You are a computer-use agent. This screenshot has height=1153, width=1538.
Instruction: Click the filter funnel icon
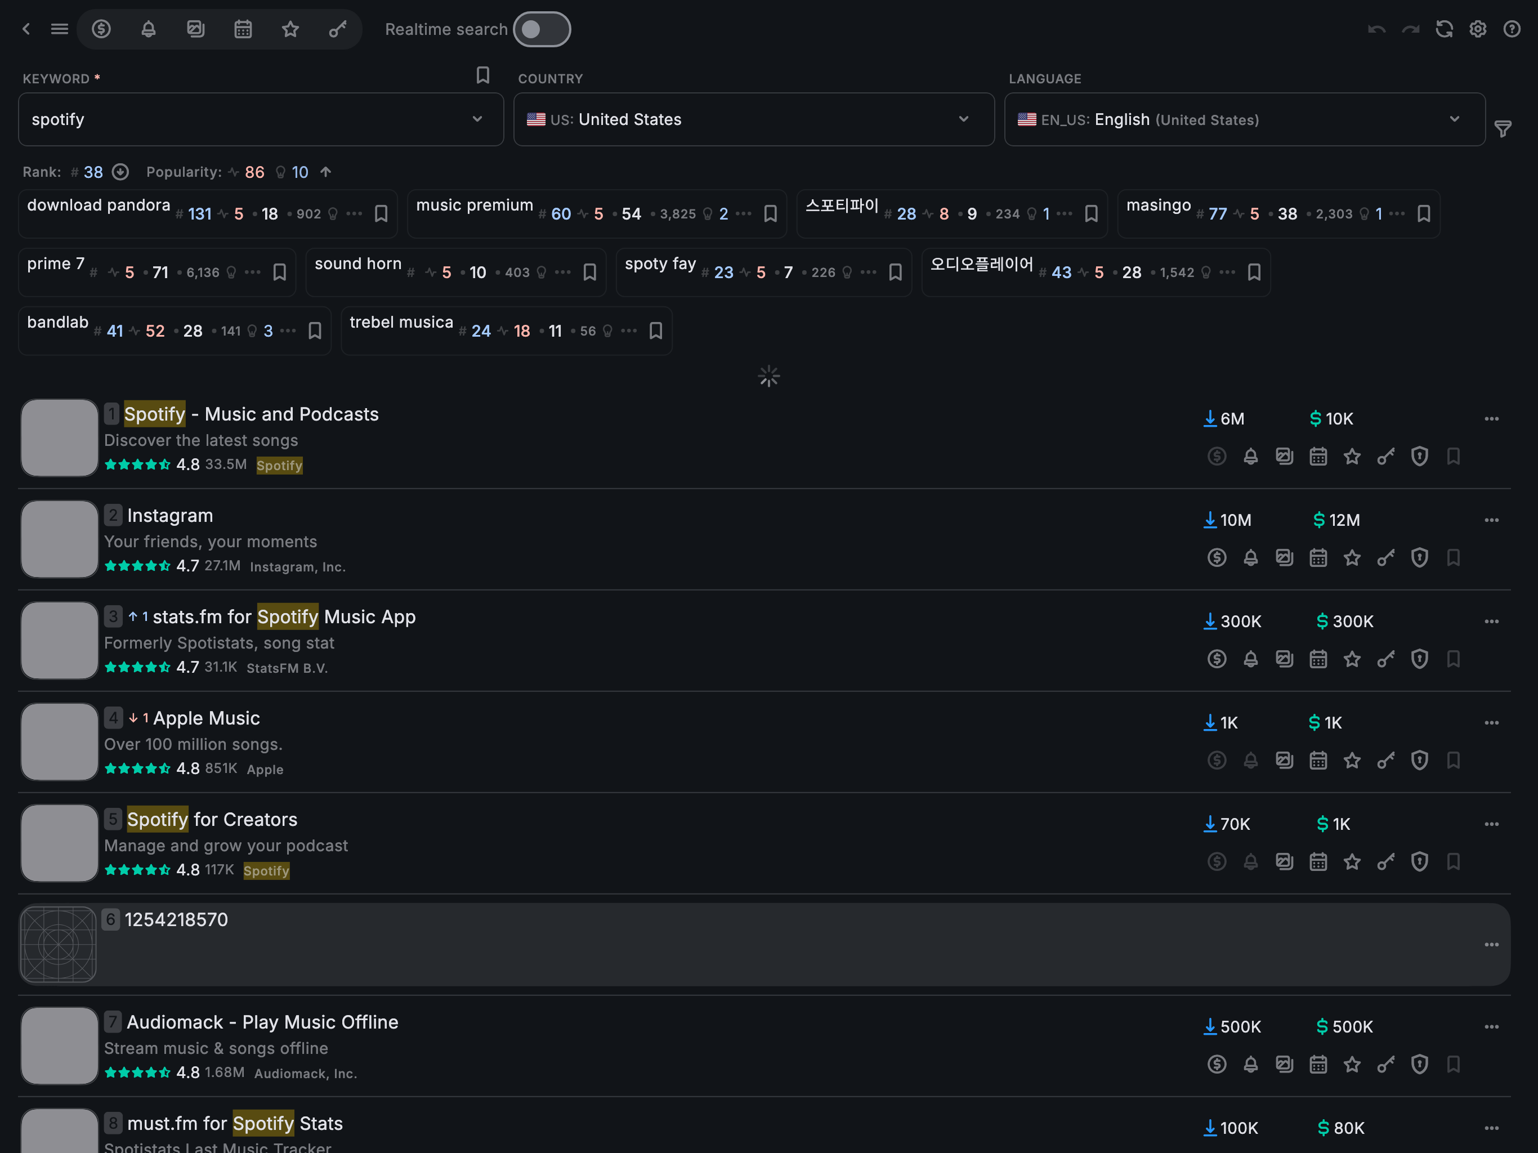tap(1503, 129)
